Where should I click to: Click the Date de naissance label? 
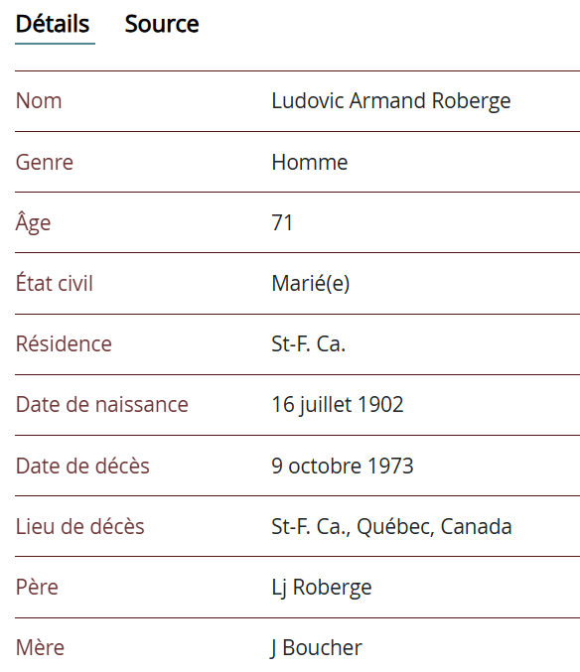point(102,405)
